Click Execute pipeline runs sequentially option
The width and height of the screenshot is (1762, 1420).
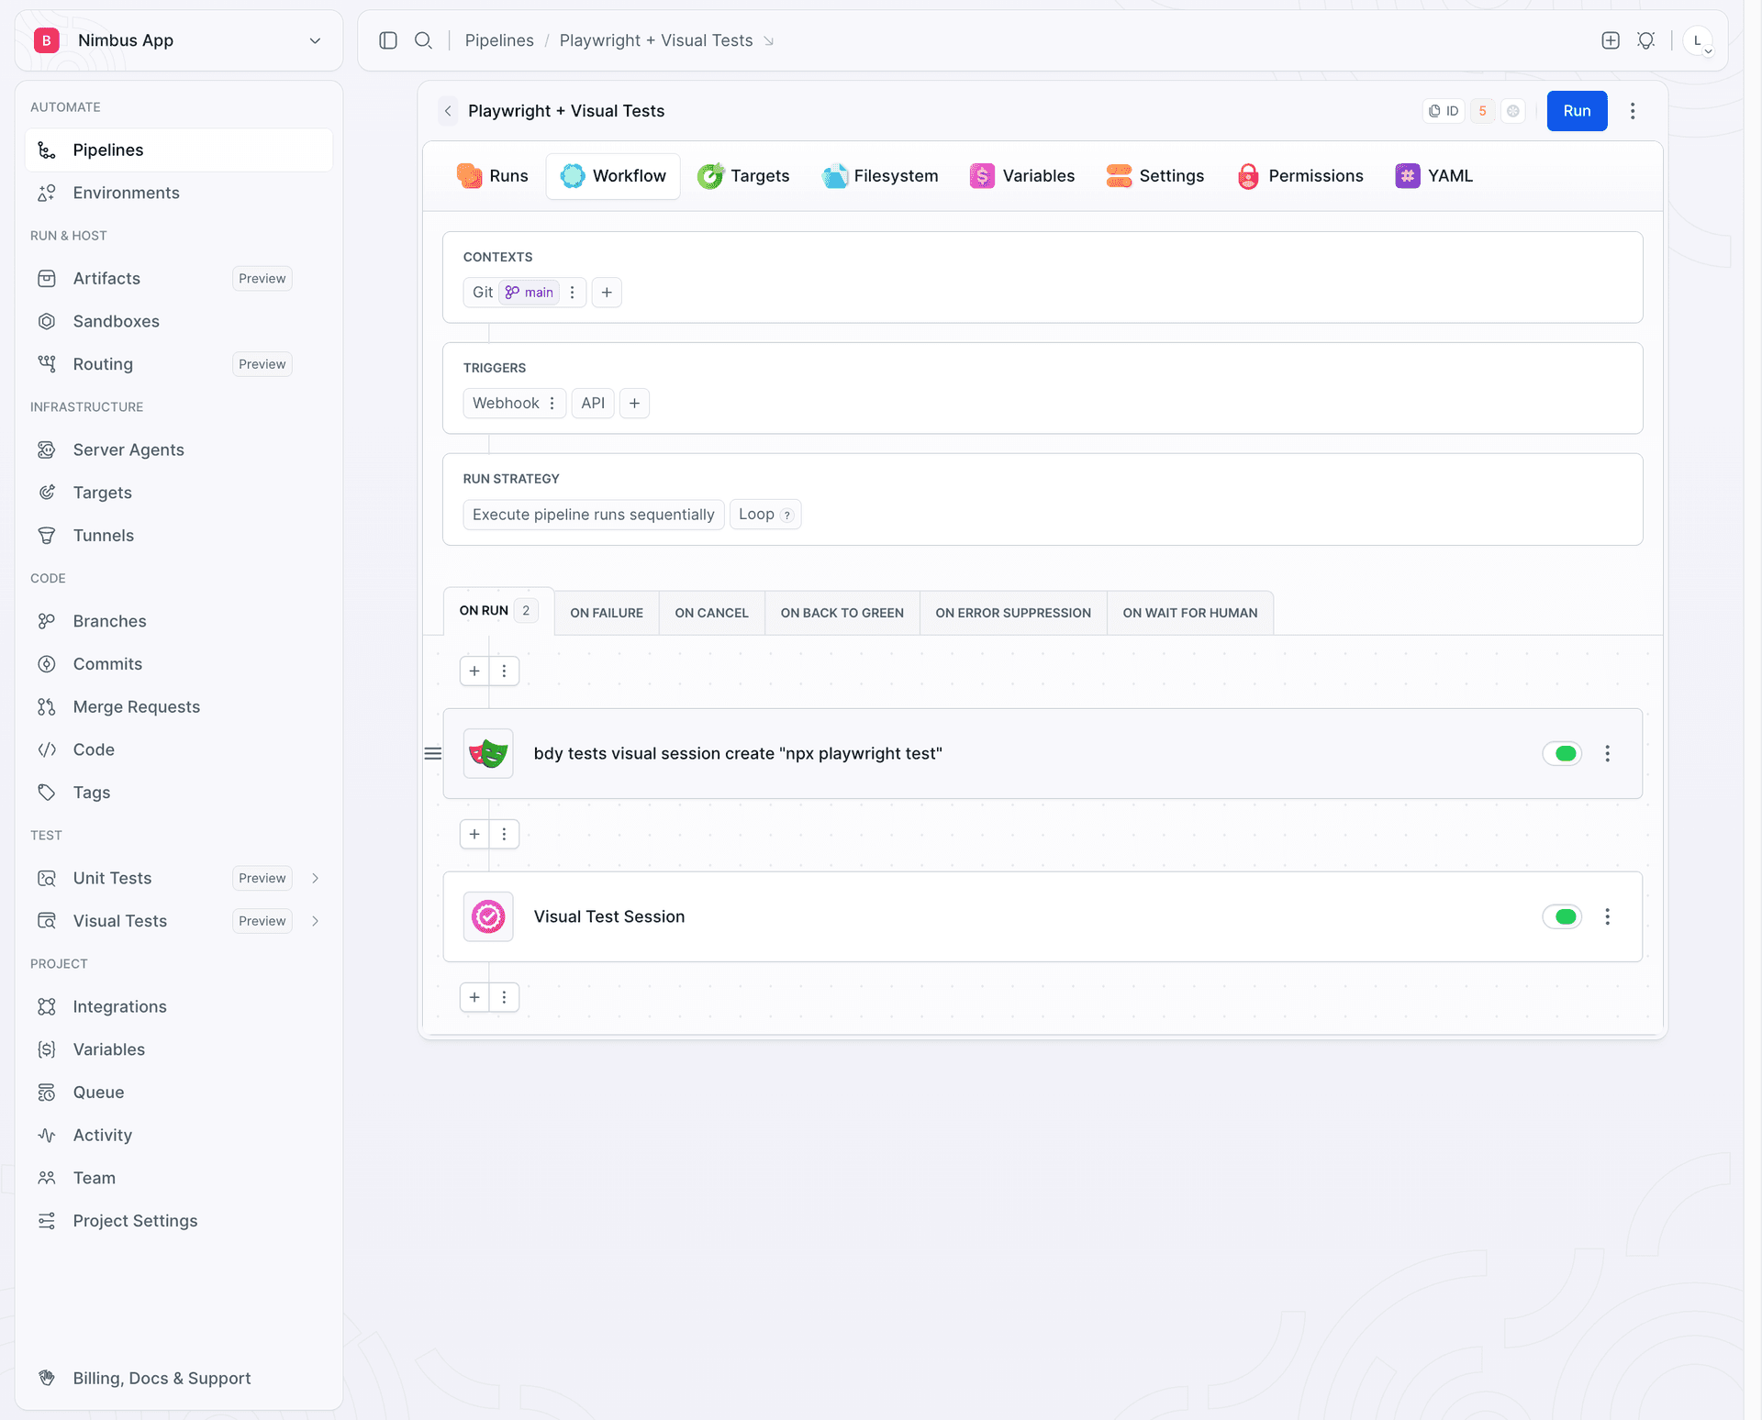(593, 515)
